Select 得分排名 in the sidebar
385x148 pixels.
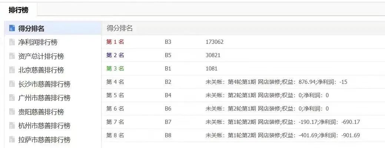[x=31, y=29]
